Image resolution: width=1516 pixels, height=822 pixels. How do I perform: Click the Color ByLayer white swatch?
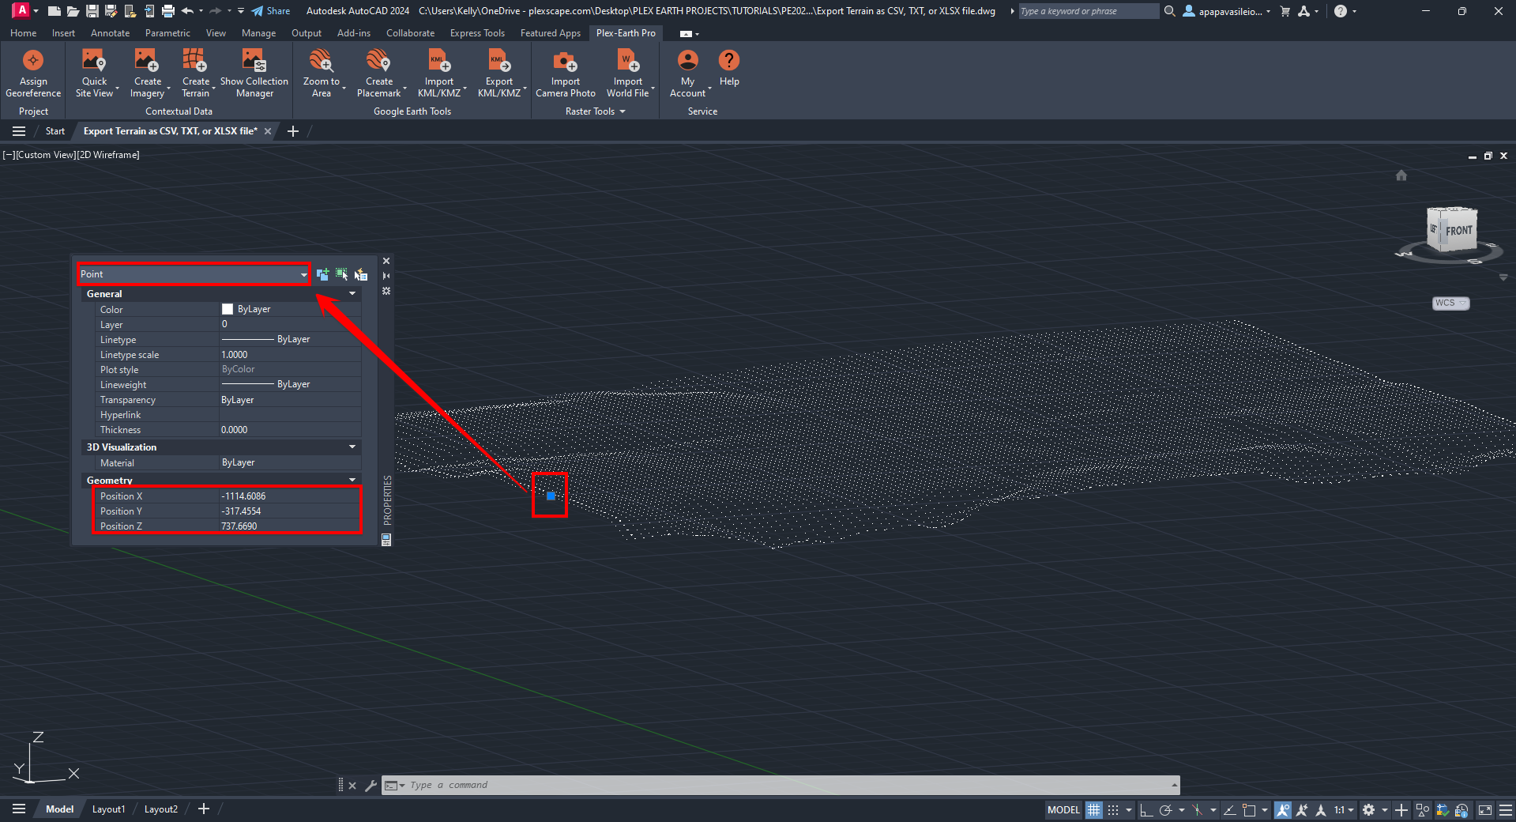click(228, 309)
